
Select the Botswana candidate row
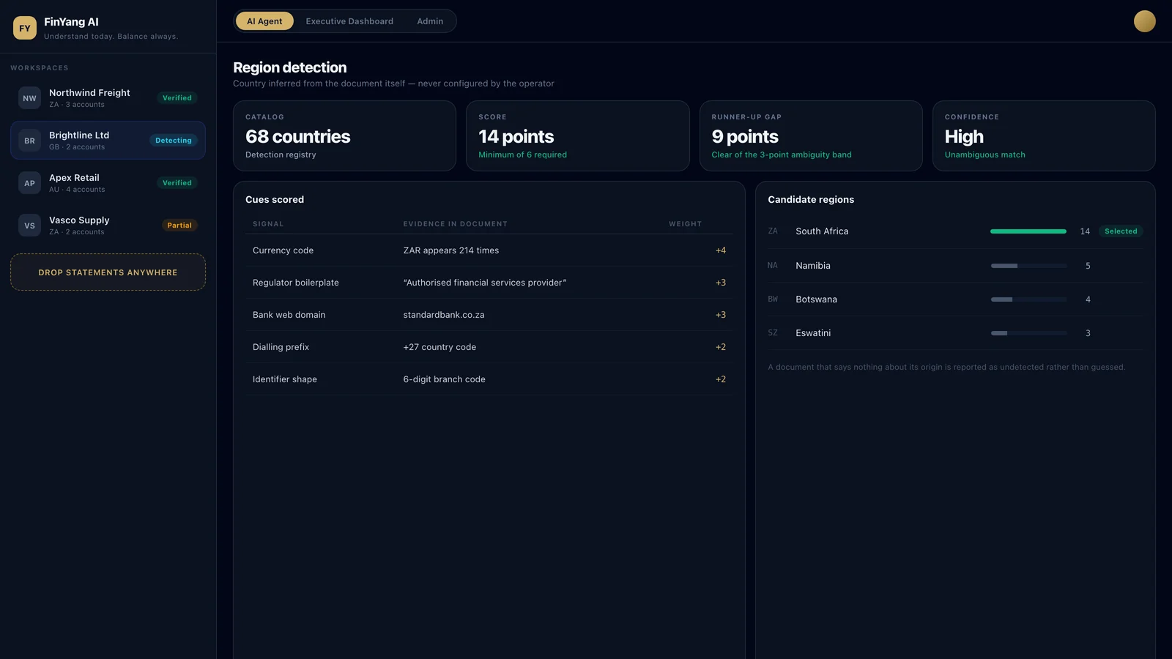click(955, 299)
